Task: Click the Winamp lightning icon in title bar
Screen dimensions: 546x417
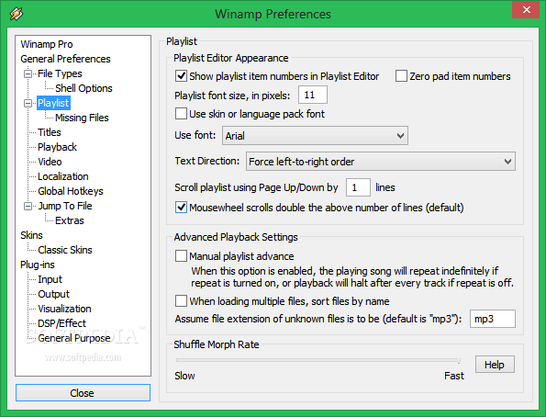Action: click(x=17, y=14)
